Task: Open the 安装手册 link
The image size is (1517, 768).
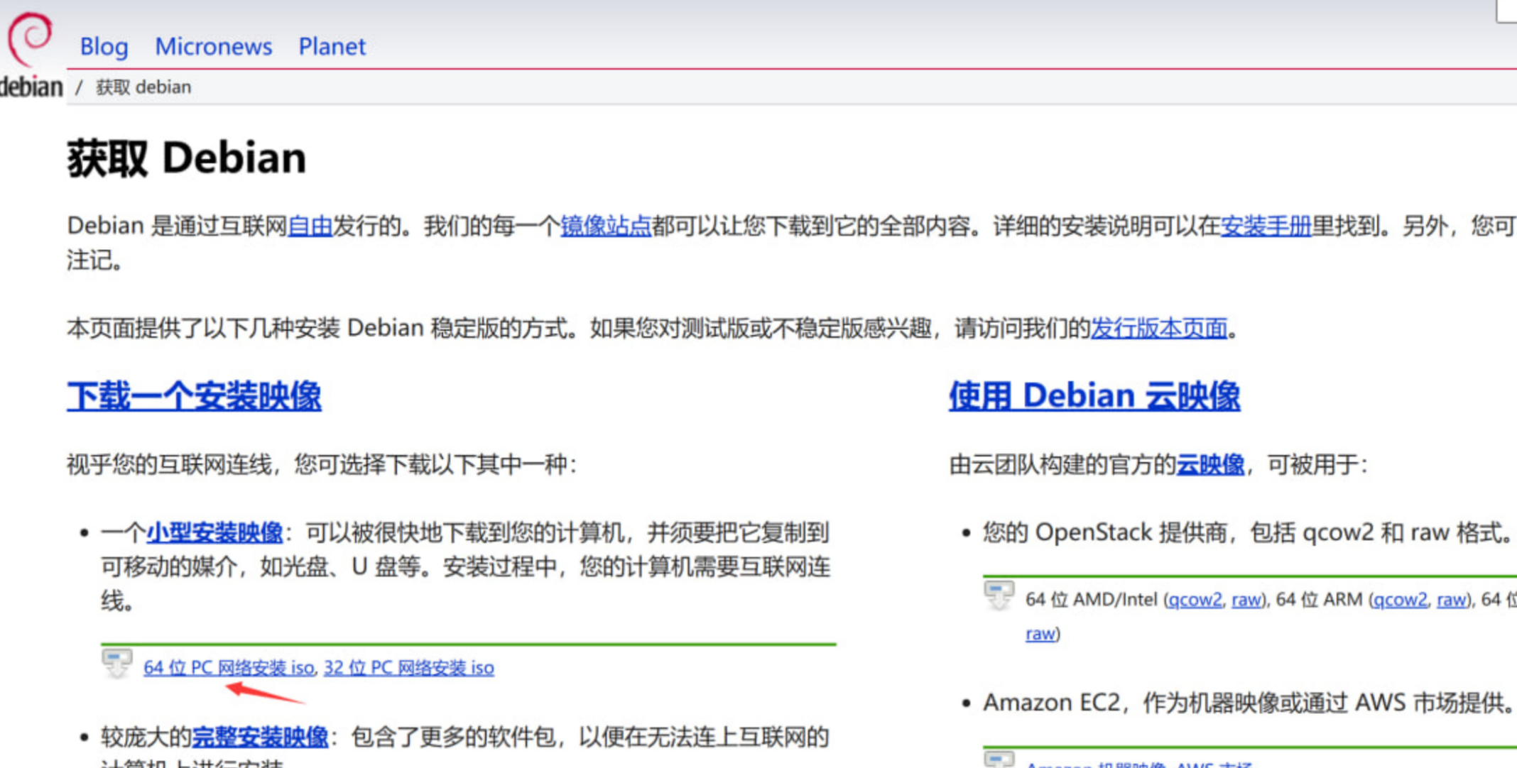Action: point(1268,226)
